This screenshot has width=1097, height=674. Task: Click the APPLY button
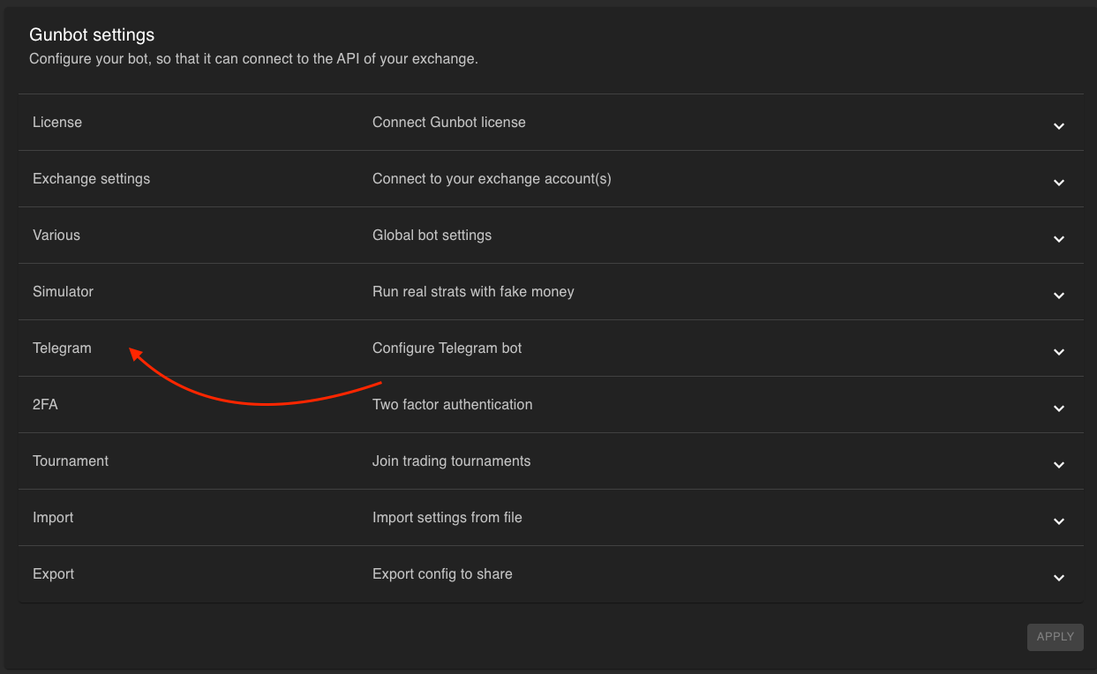click(x=1055, y=637)
